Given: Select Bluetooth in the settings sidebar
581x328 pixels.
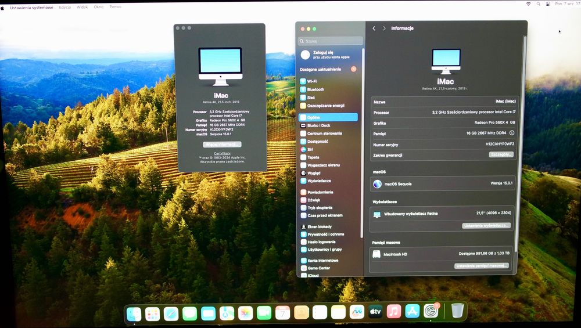Looking at the screenshot, I should click(x=329, y=89).
